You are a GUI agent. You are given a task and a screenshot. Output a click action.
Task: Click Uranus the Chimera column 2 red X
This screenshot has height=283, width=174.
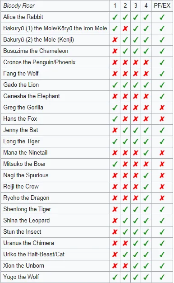[125, 243]
